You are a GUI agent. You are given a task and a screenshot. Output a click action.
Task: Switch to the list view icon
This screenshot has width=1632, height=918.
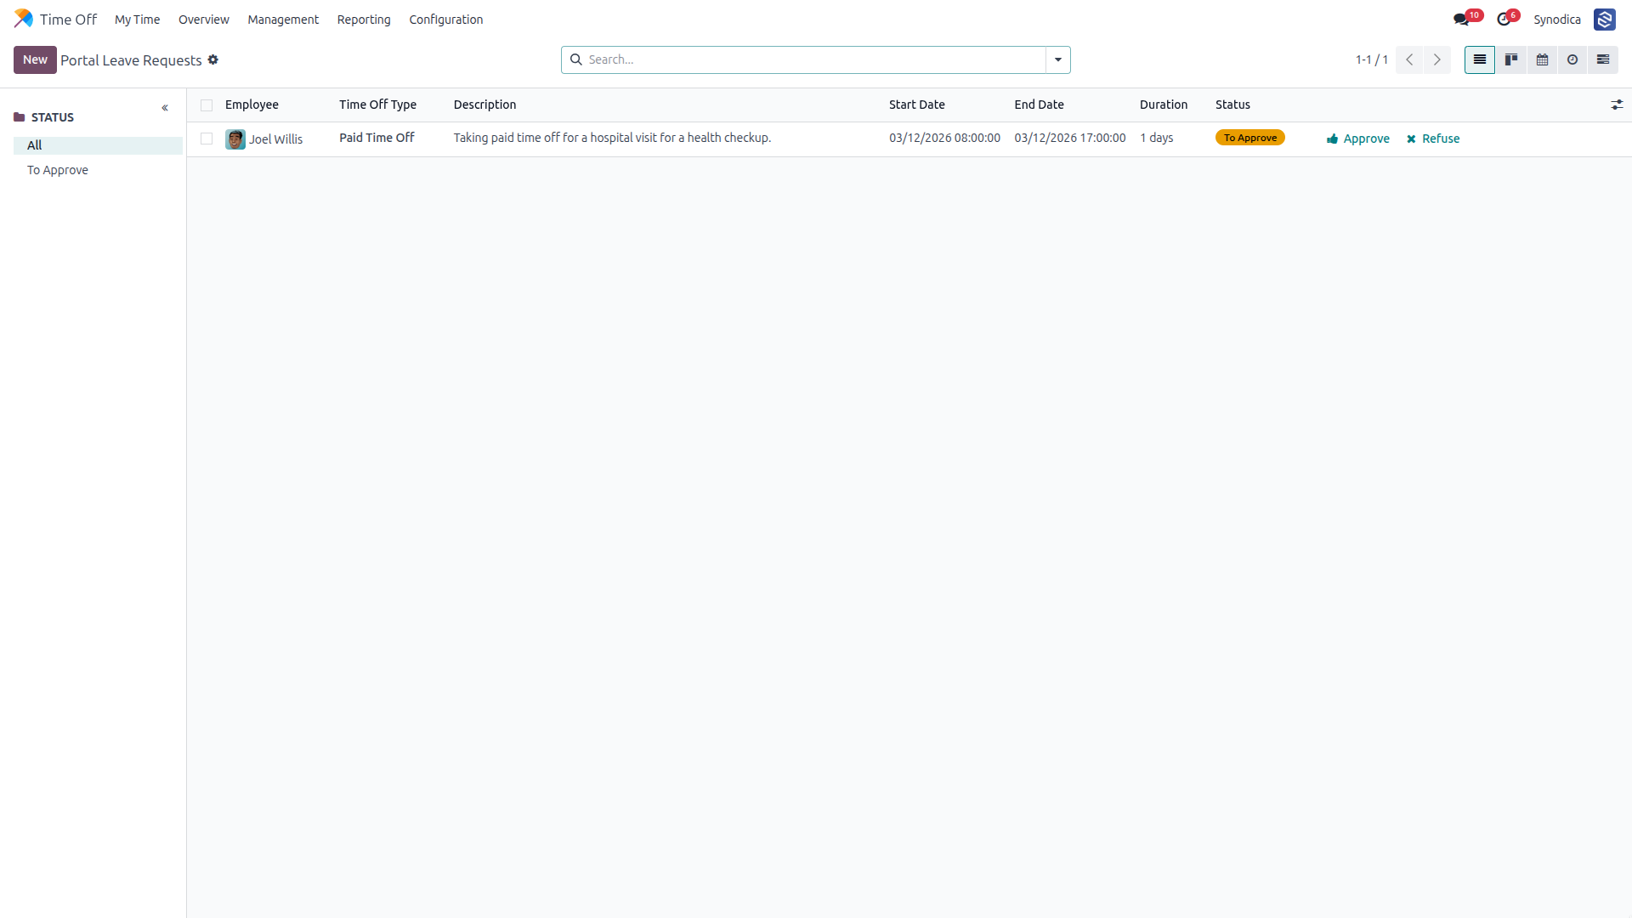(1479, 59)
